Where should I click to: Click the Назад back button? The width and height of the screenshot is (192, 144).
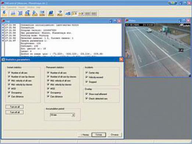[x=85, y=135]
